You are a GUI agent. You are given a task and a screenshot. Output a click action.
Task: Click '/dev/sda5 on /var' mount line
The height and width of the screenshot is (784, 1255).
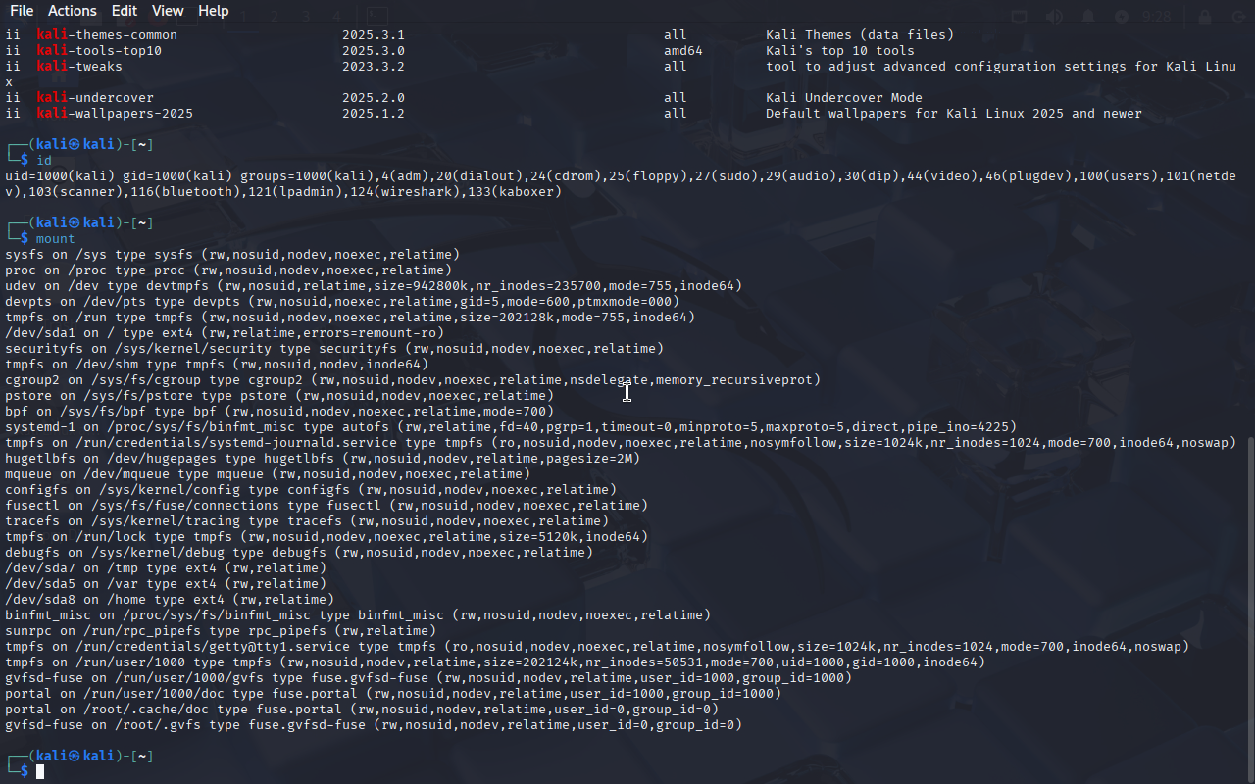click(166, 584)
